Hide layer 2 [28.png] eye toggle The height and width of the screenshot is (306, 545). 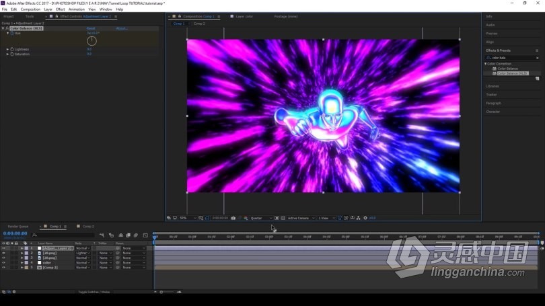point(3,253)
